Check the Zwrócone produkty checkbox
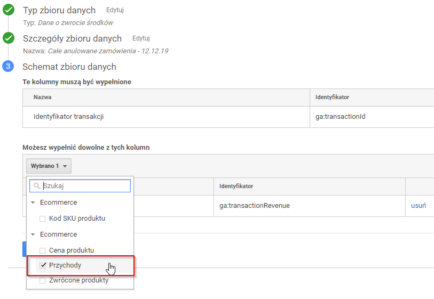The width and height of the screenshot is (434, 299). 42,280
